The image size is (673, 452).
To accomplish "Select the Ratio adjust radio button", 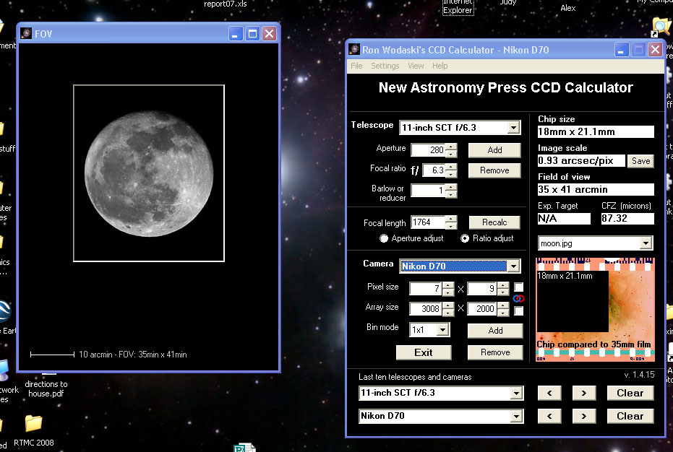I will tap(464, 238).
